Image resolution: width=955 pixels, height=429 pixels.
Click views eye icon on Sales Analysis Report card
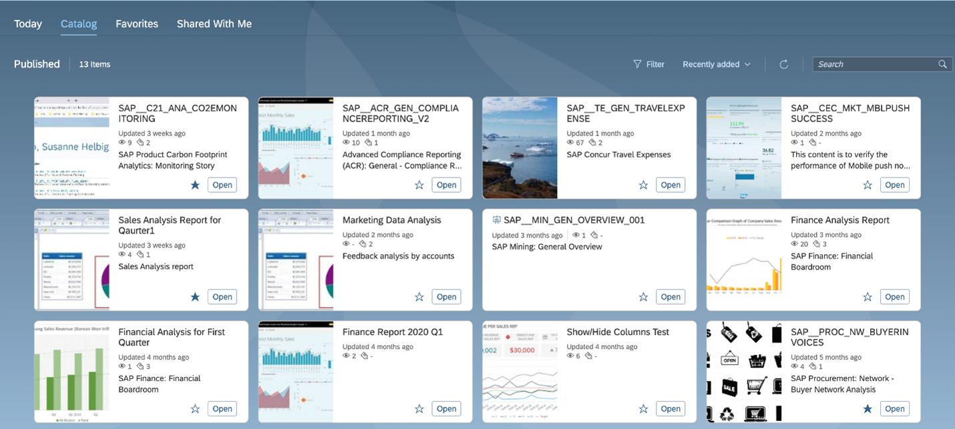pyautogui.click(x=122, y=255)
